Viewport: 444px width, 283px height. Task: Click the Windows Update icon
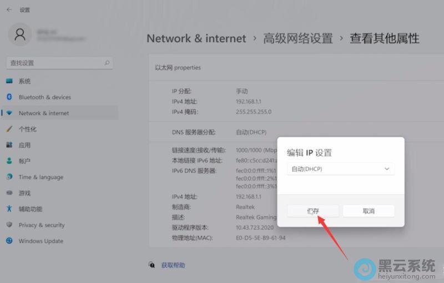pyautogui.click(x=9, y=241)
